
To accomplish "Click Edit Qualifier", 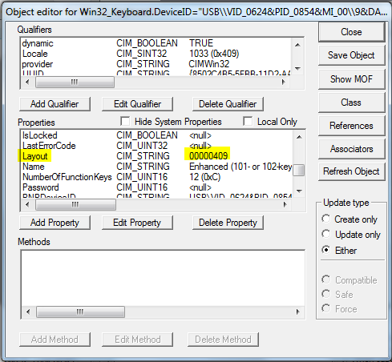I will (x=137, y=104).
